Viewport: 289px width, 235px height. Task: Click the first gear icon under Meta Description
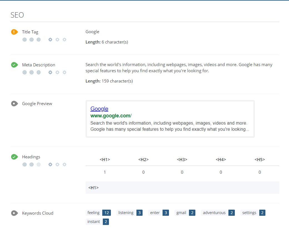(50, 72)
